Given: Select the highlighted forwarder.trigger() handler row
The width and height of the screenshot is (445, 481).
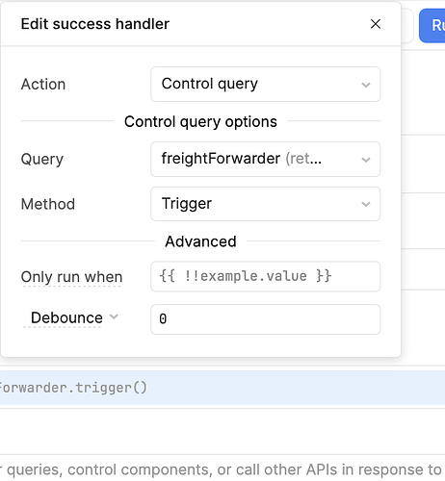Looking at the screenshot, I should coord(222,388).
